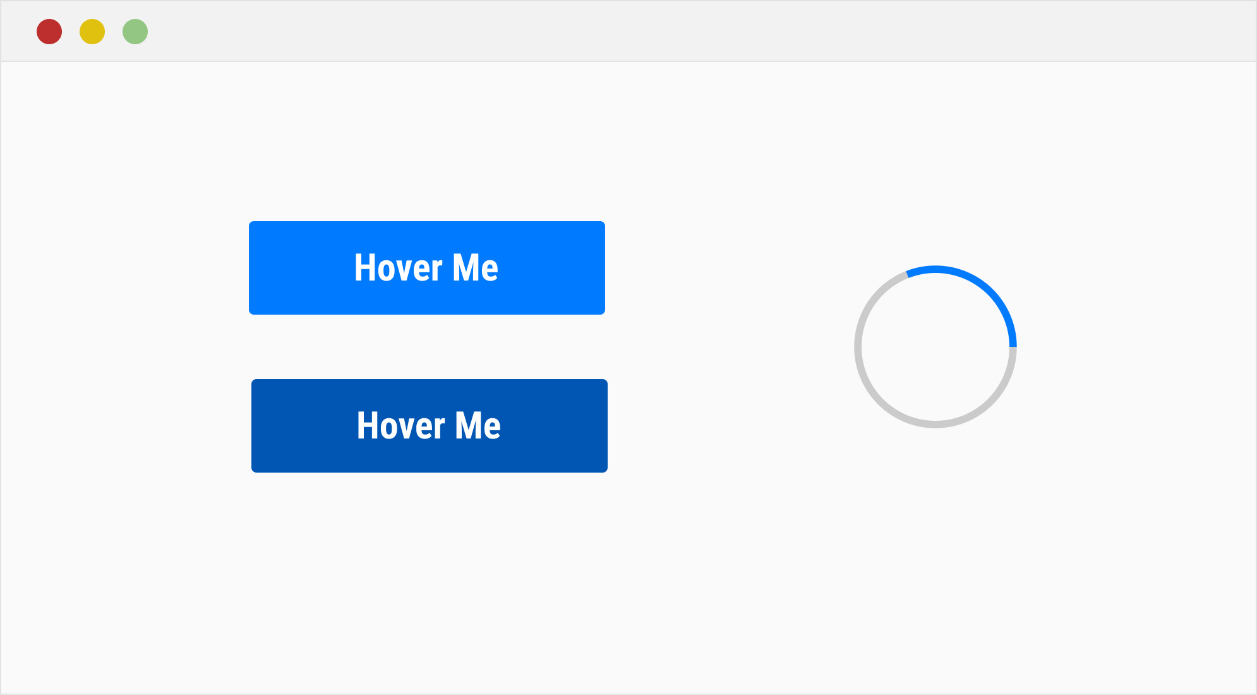Click the window title bar area

tap(632, 30)
